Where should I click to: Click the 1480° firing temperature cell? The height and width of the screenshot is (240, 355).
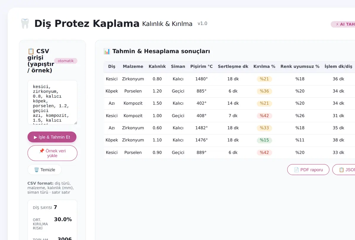pyautogui.click(x=201, y=79)
